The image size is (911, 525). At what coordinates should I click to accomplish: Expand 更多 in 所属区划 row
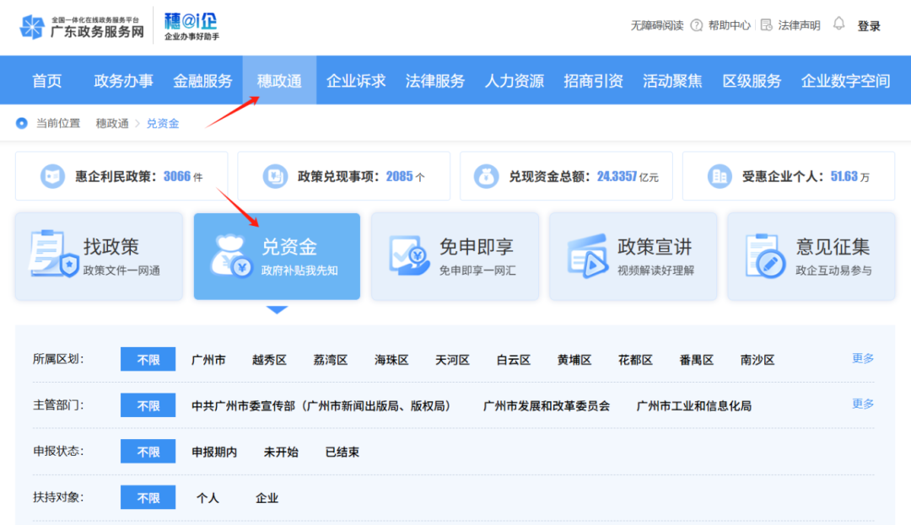point(863,358)
